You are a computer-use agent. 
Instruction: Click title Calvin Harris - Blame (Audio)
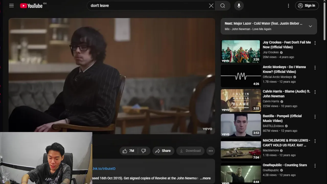286,94
